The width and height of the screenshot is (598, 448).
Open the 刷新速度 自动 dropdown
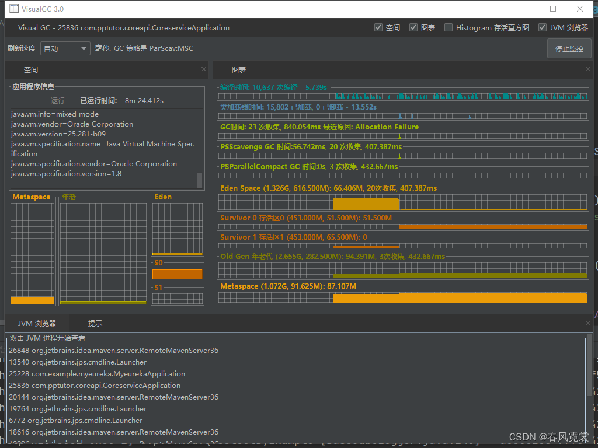point(82,48)
